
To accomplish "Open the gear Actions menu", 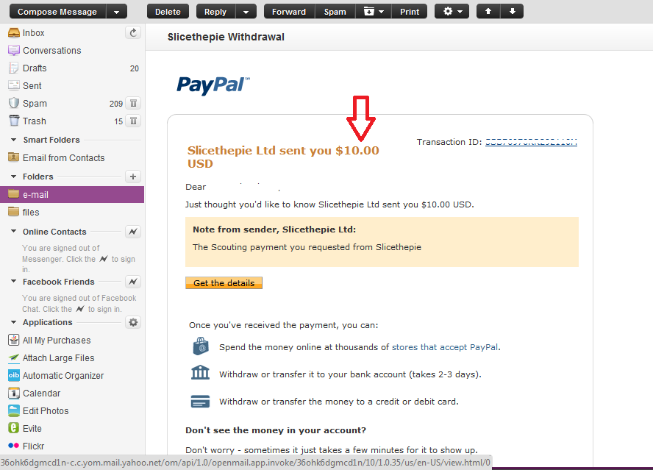I will pyautogui.click(x=452, y=12).
